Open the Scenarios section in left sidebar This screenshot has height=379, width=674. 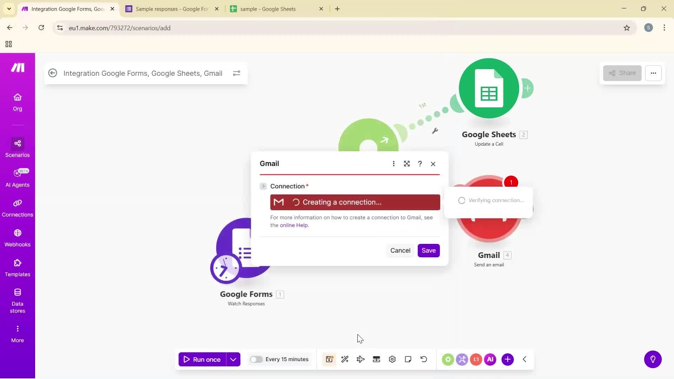(x=17, y=148)
